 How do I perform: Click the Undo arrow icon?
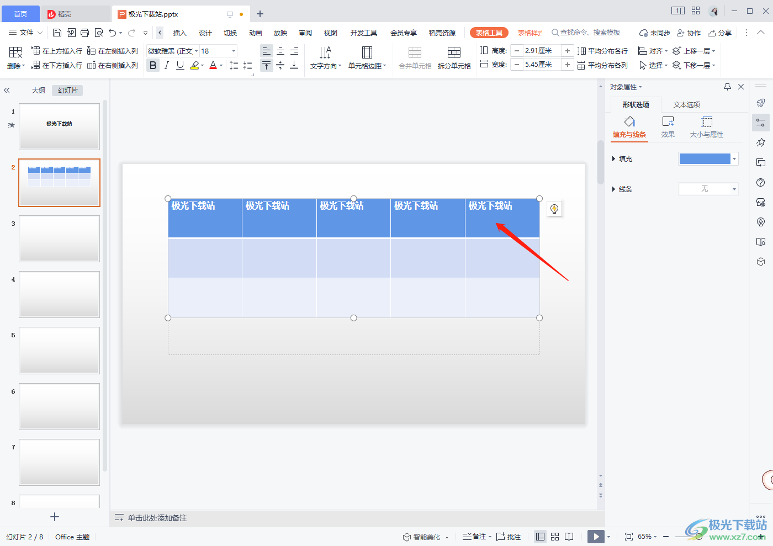pyautogui.click(x=113, y=33)
